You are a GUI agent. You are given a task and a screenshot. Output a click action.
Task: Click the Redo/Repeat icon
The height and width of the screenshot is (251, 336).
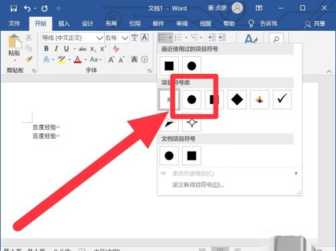44,9
